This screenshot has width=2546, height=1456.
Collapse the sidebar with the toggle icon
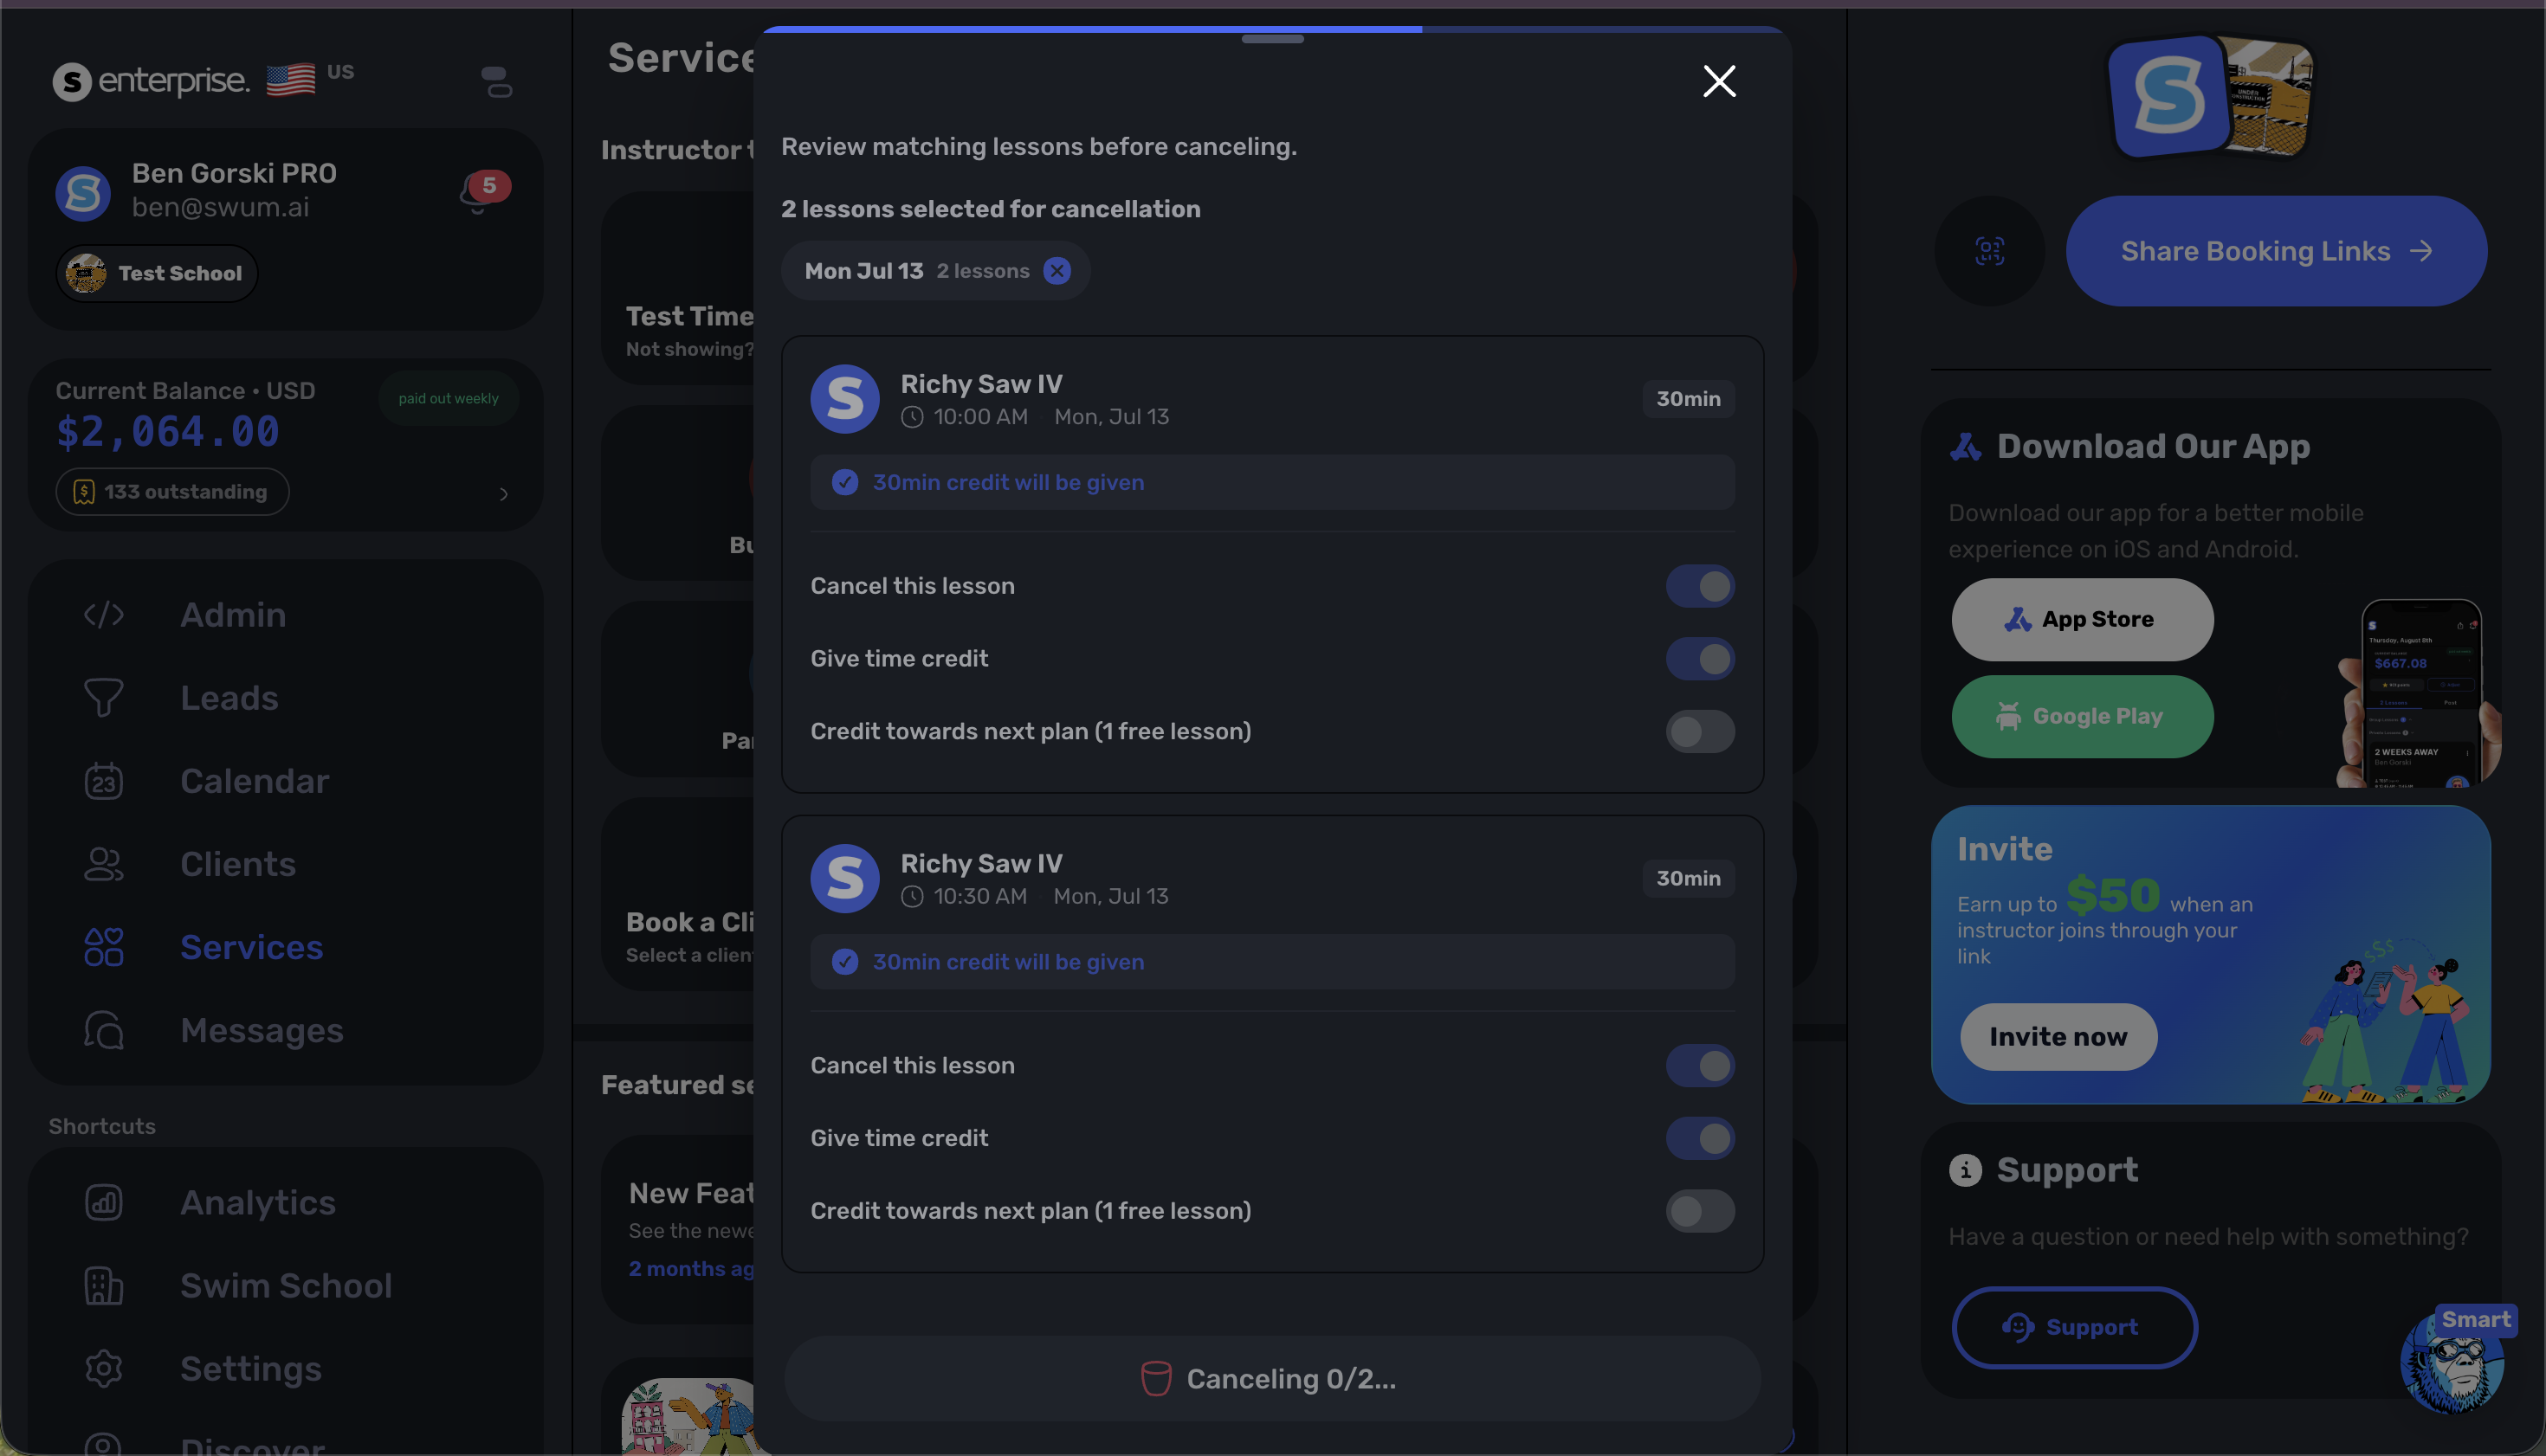coord(496,82)
